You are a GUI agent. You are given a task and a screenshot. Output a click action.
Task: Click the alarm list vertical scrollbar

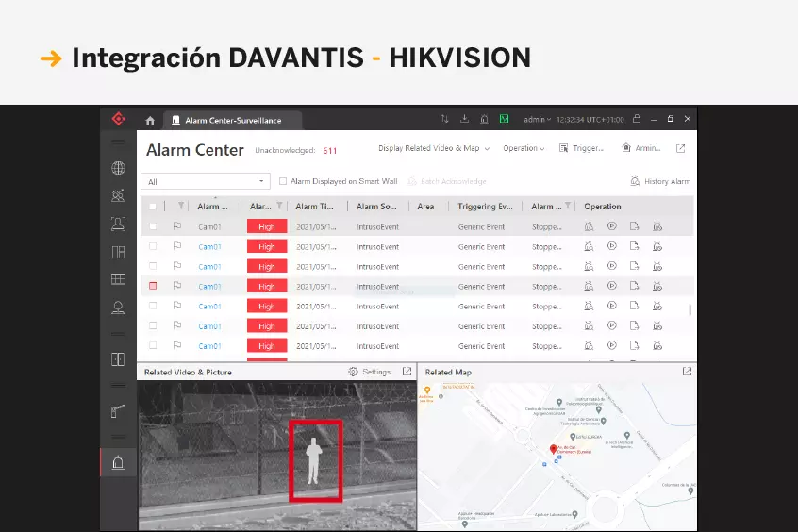click(690, 309)
